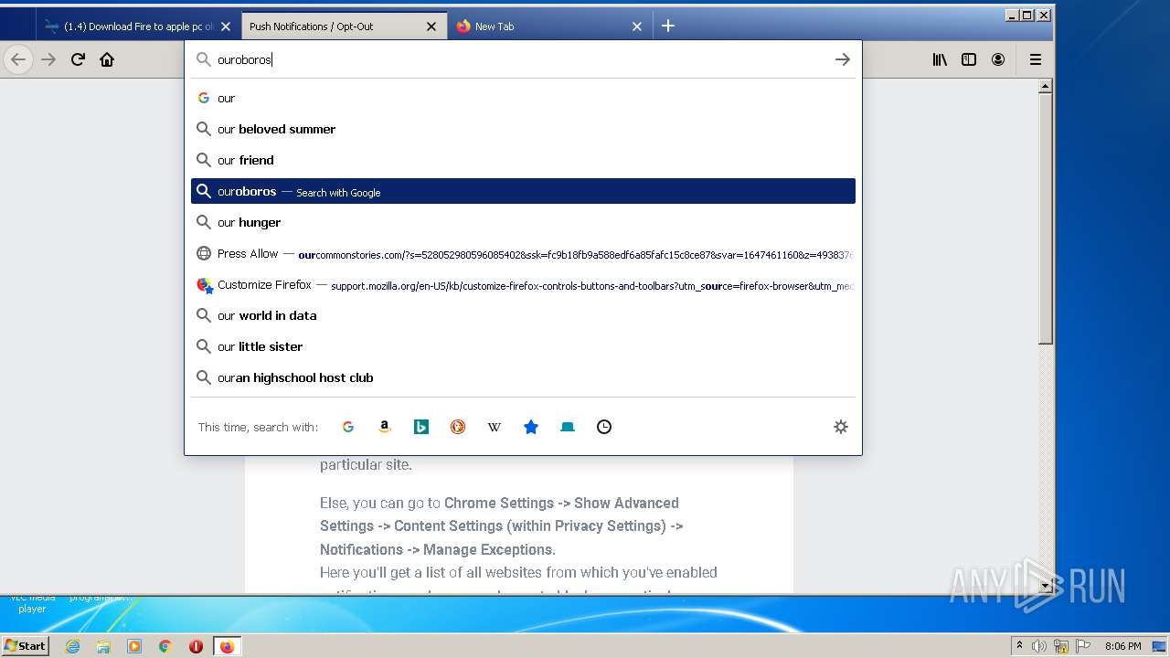The height and width of the screenshot is (658, 1170).
Task: Search this time with Google icon
Action: (x=348, y=427)
